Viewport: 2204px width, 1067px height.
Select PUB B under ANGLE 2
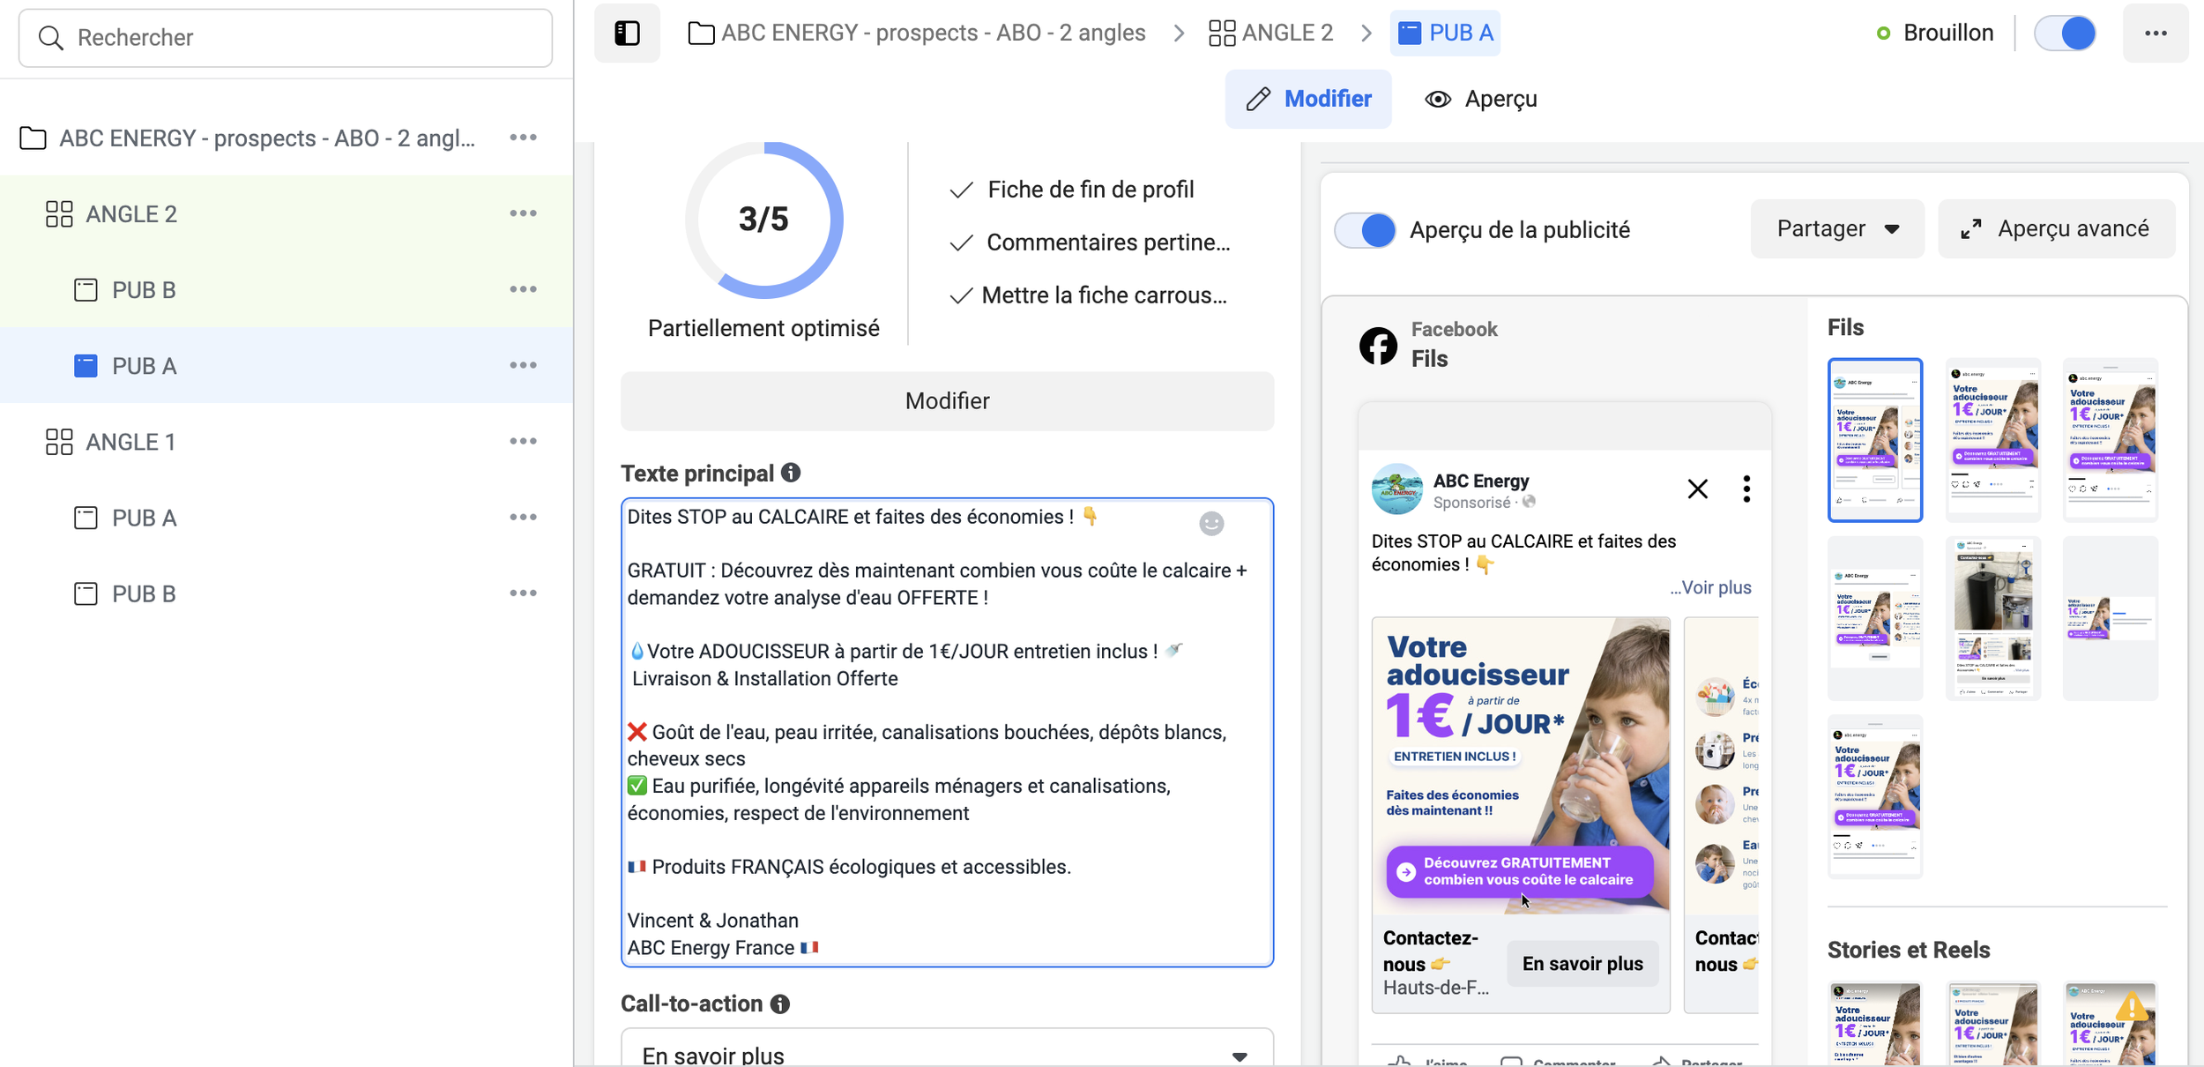[x=144, y=290]
